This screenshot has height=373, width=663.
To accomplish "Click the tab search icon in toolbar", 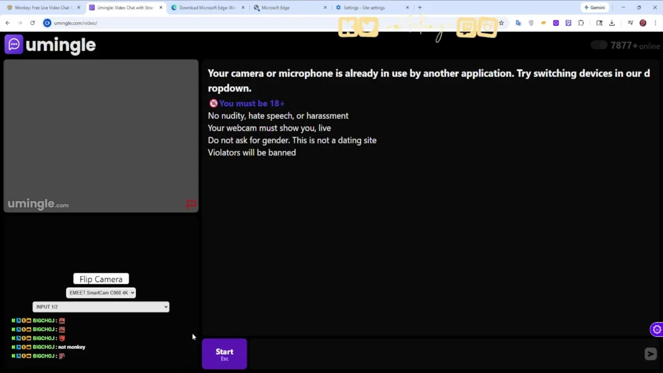I will (x=599, y=23).
